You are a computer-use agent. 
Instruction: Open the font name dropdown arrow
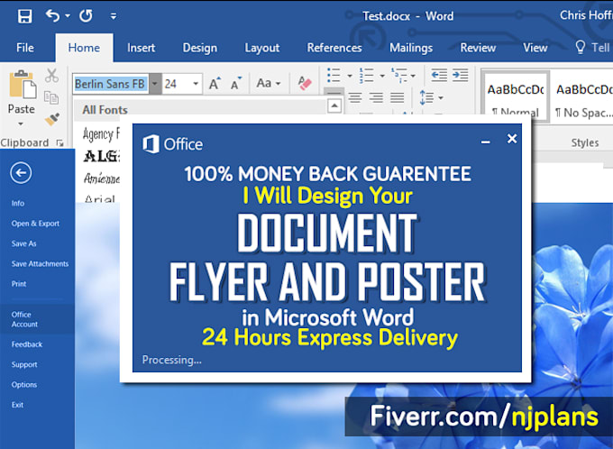click(155, 84)
